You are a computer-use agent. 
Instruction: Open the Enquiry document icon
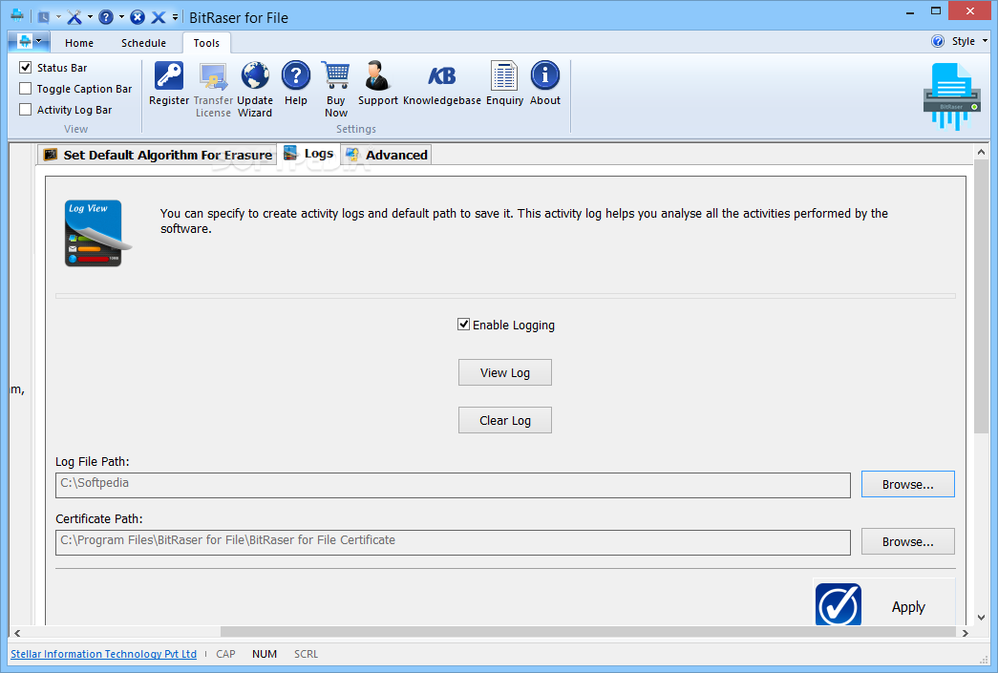coord(504,75)
